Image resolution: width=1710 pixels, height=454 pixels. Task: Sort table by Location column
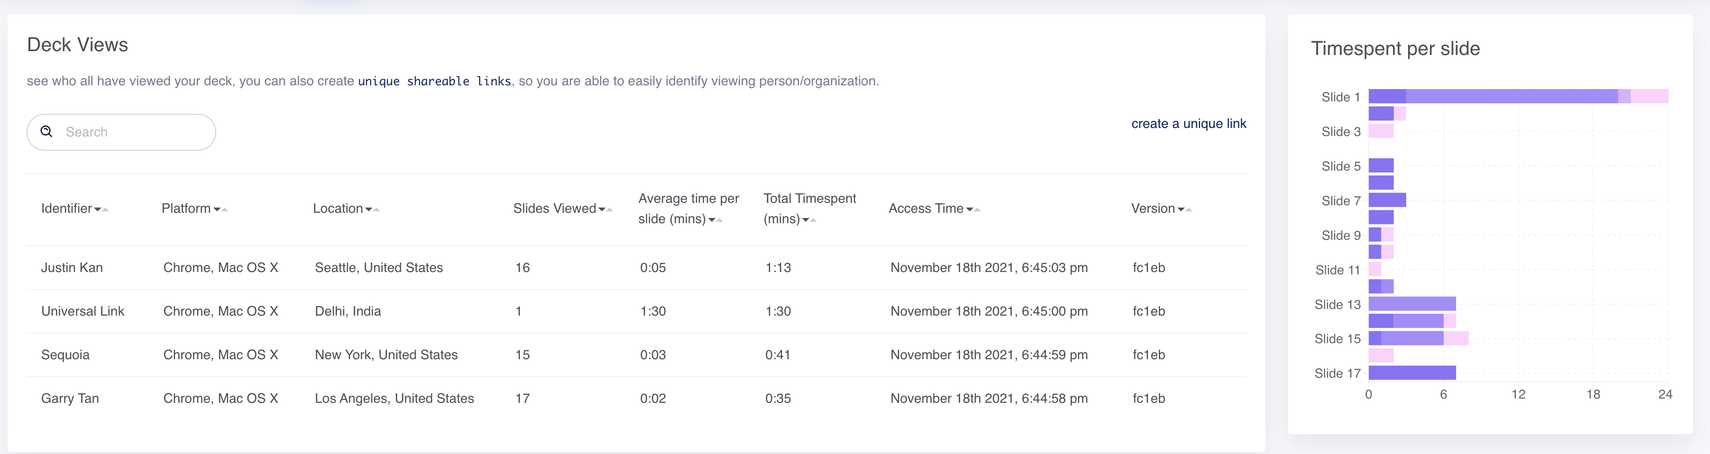click(338, 209)
